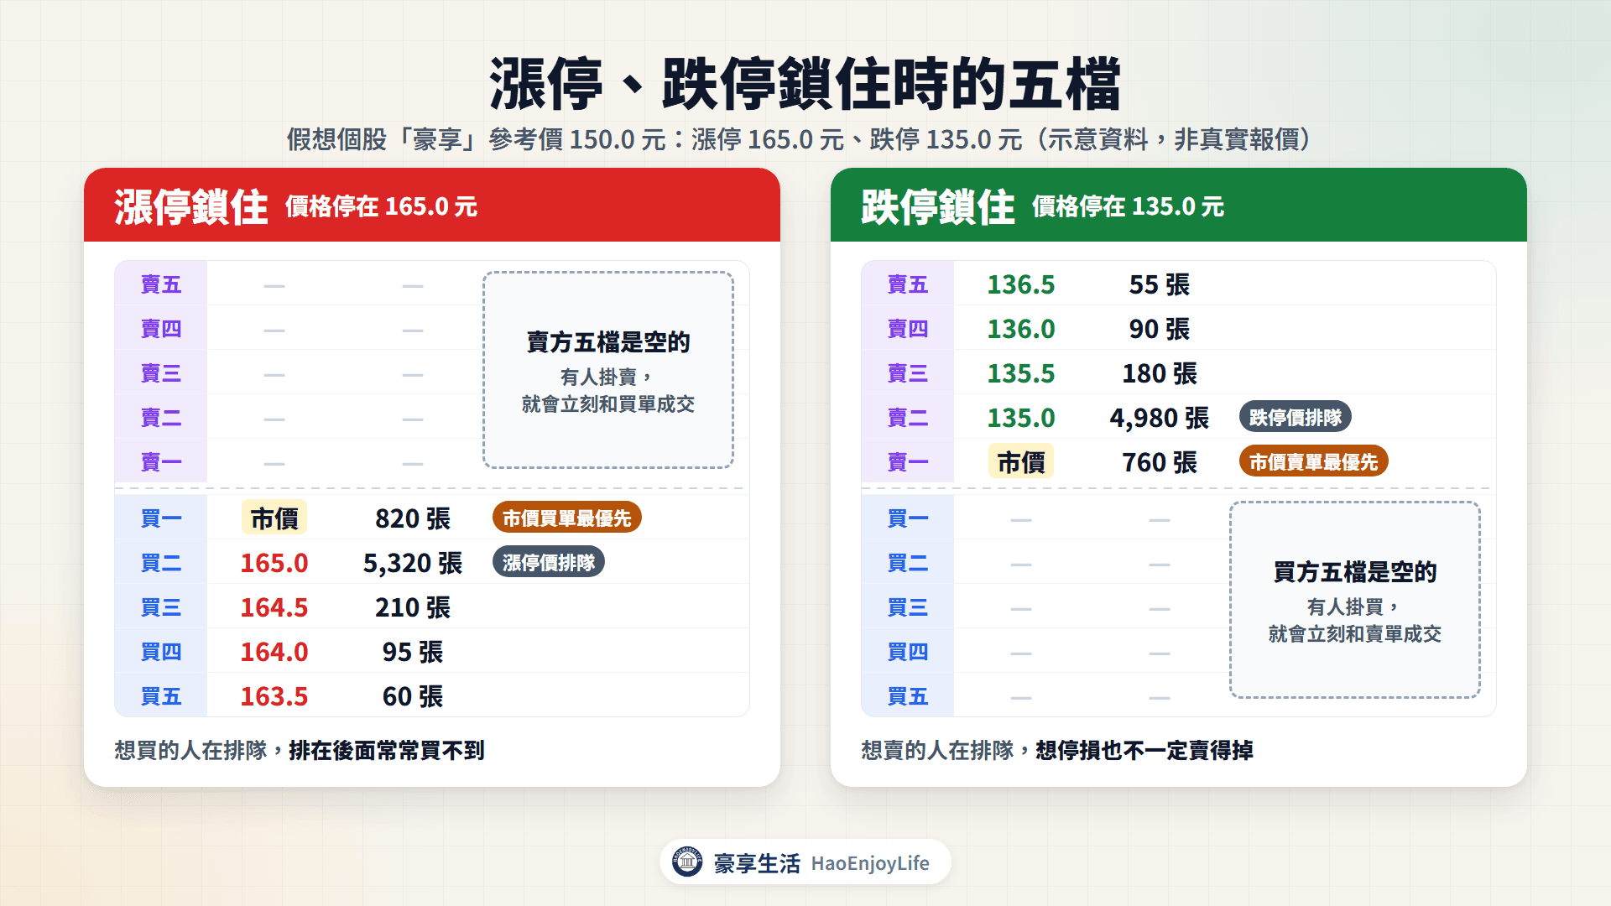Select the 136.5 sell price
Viewport: 1611px width, 906px height.
pos(1021,284)
